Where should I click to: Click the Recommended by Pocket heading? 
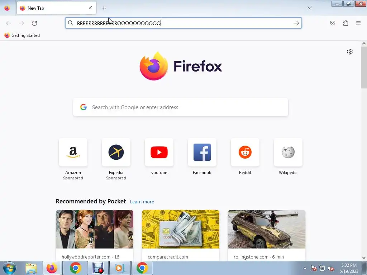(91, 201)
